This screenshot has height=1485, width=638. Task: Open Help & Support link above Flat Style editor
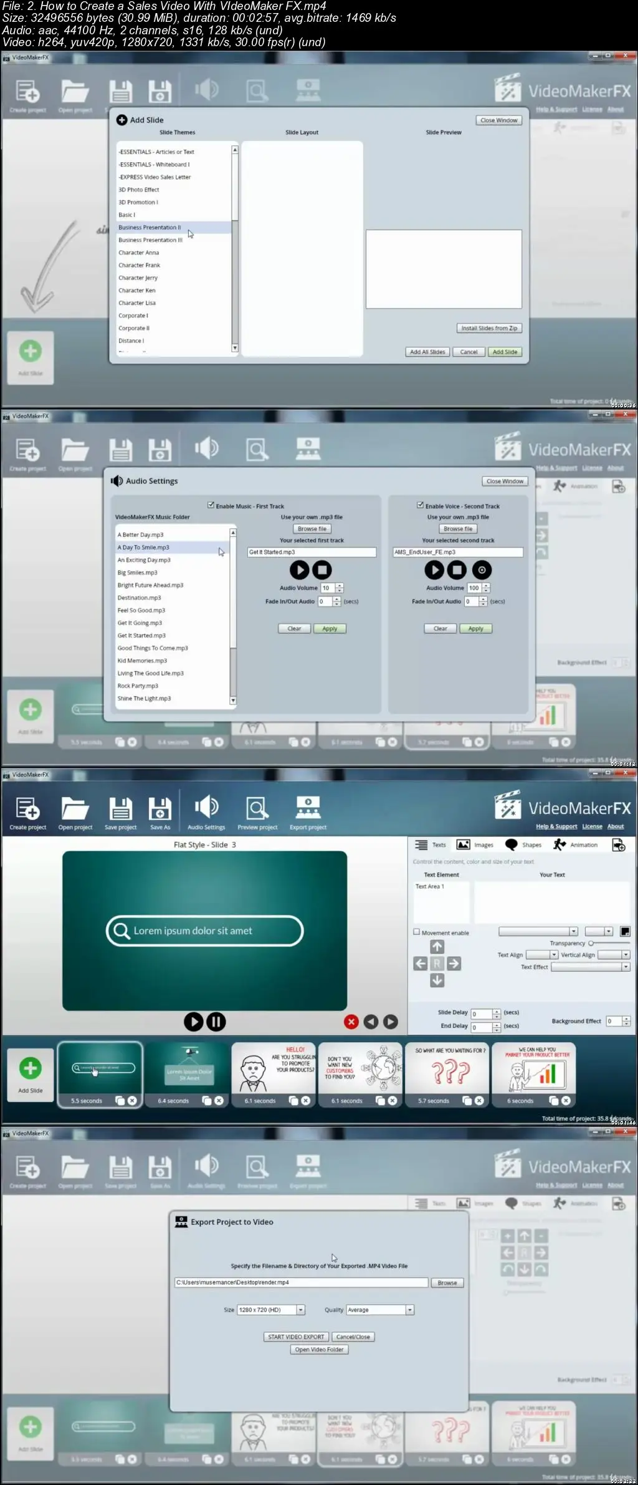tap(556, 826)
